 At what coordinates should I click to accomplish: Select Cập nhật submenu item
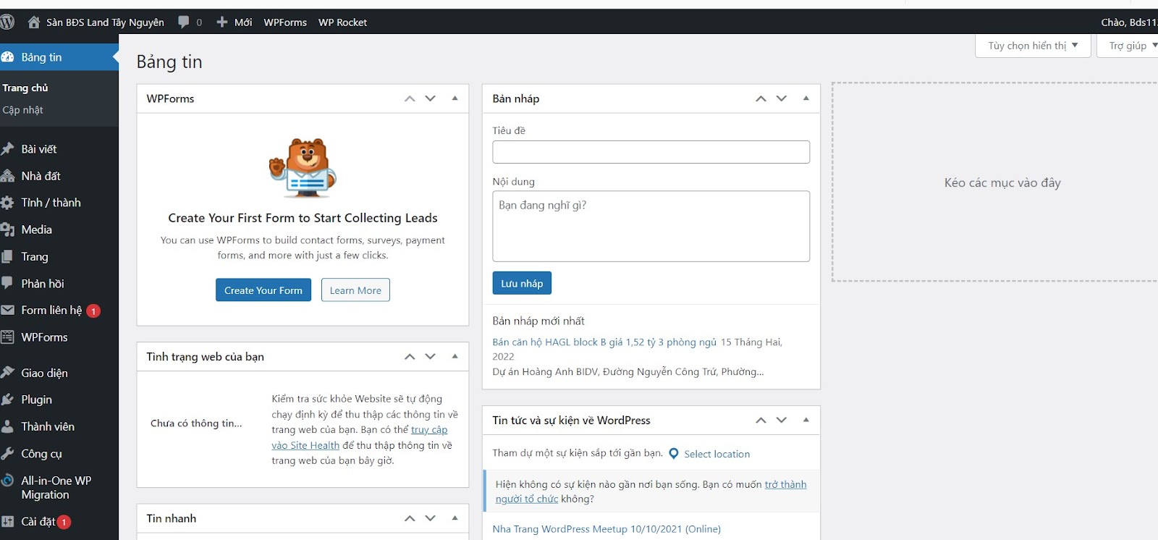tap(23, 110)
